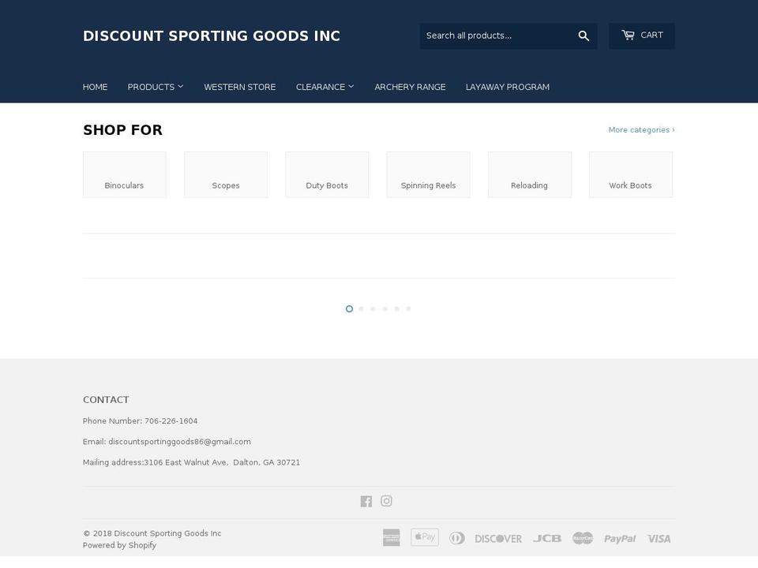Open the Western Store menu item

point(240,87)
